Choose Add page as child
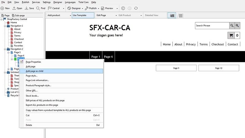This screenshot has width=245, height=138. 61,71
